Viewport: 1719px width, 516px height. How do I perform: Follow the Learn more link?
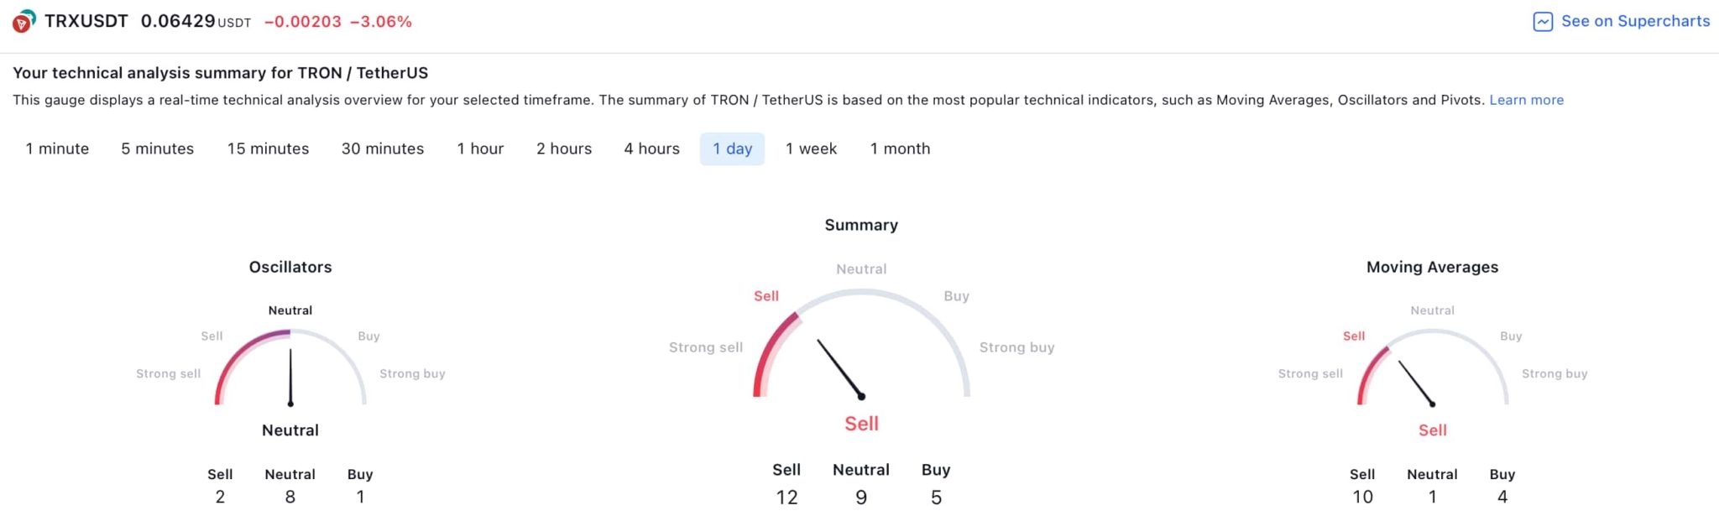click(x=1526, y=100)
